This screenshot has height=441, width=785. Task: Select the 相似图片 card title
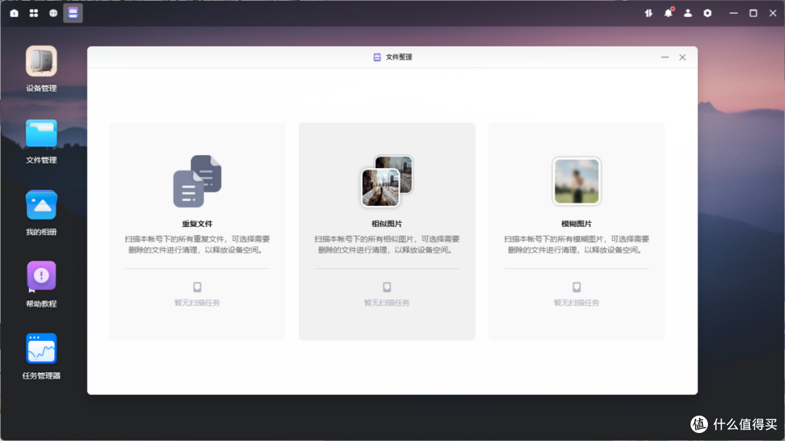(387, 223)
